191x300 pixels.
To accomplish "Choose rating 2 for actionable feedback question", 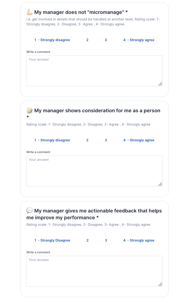I will click(87, 240).
